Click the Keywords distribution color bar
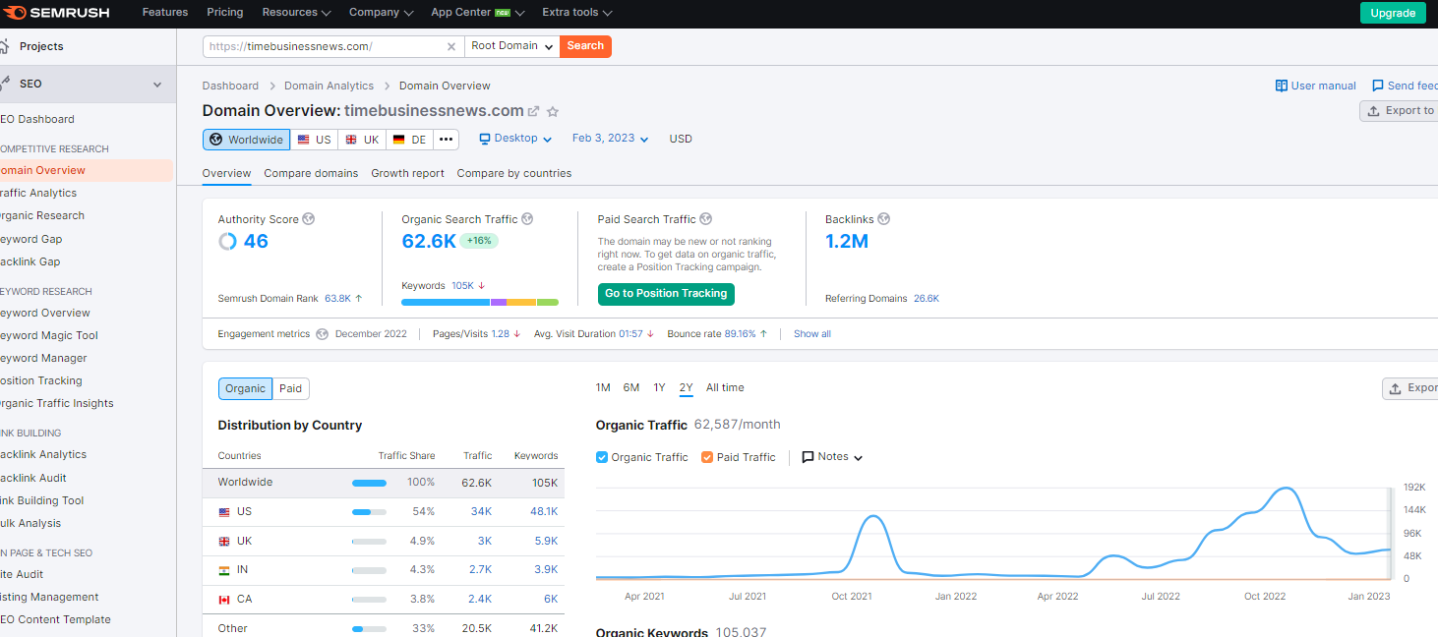The width and height of the screenshot is (1438, 637). pyautogui.click(x=479, y=302)
